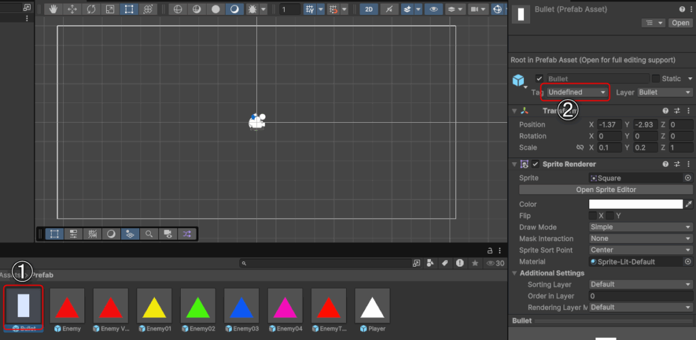Click the layered tile overlay icon
The image size is (696, 340).
pos(130,234)
